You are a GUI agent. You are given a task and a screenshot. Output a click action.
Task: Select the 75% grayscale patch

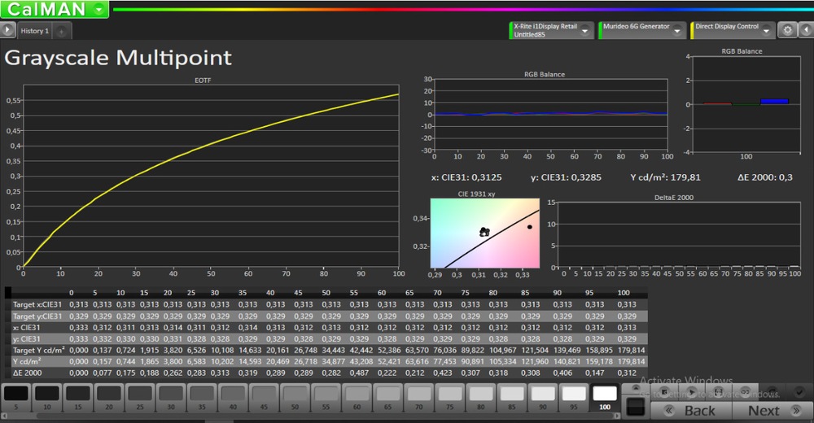(x=449, y=396)
